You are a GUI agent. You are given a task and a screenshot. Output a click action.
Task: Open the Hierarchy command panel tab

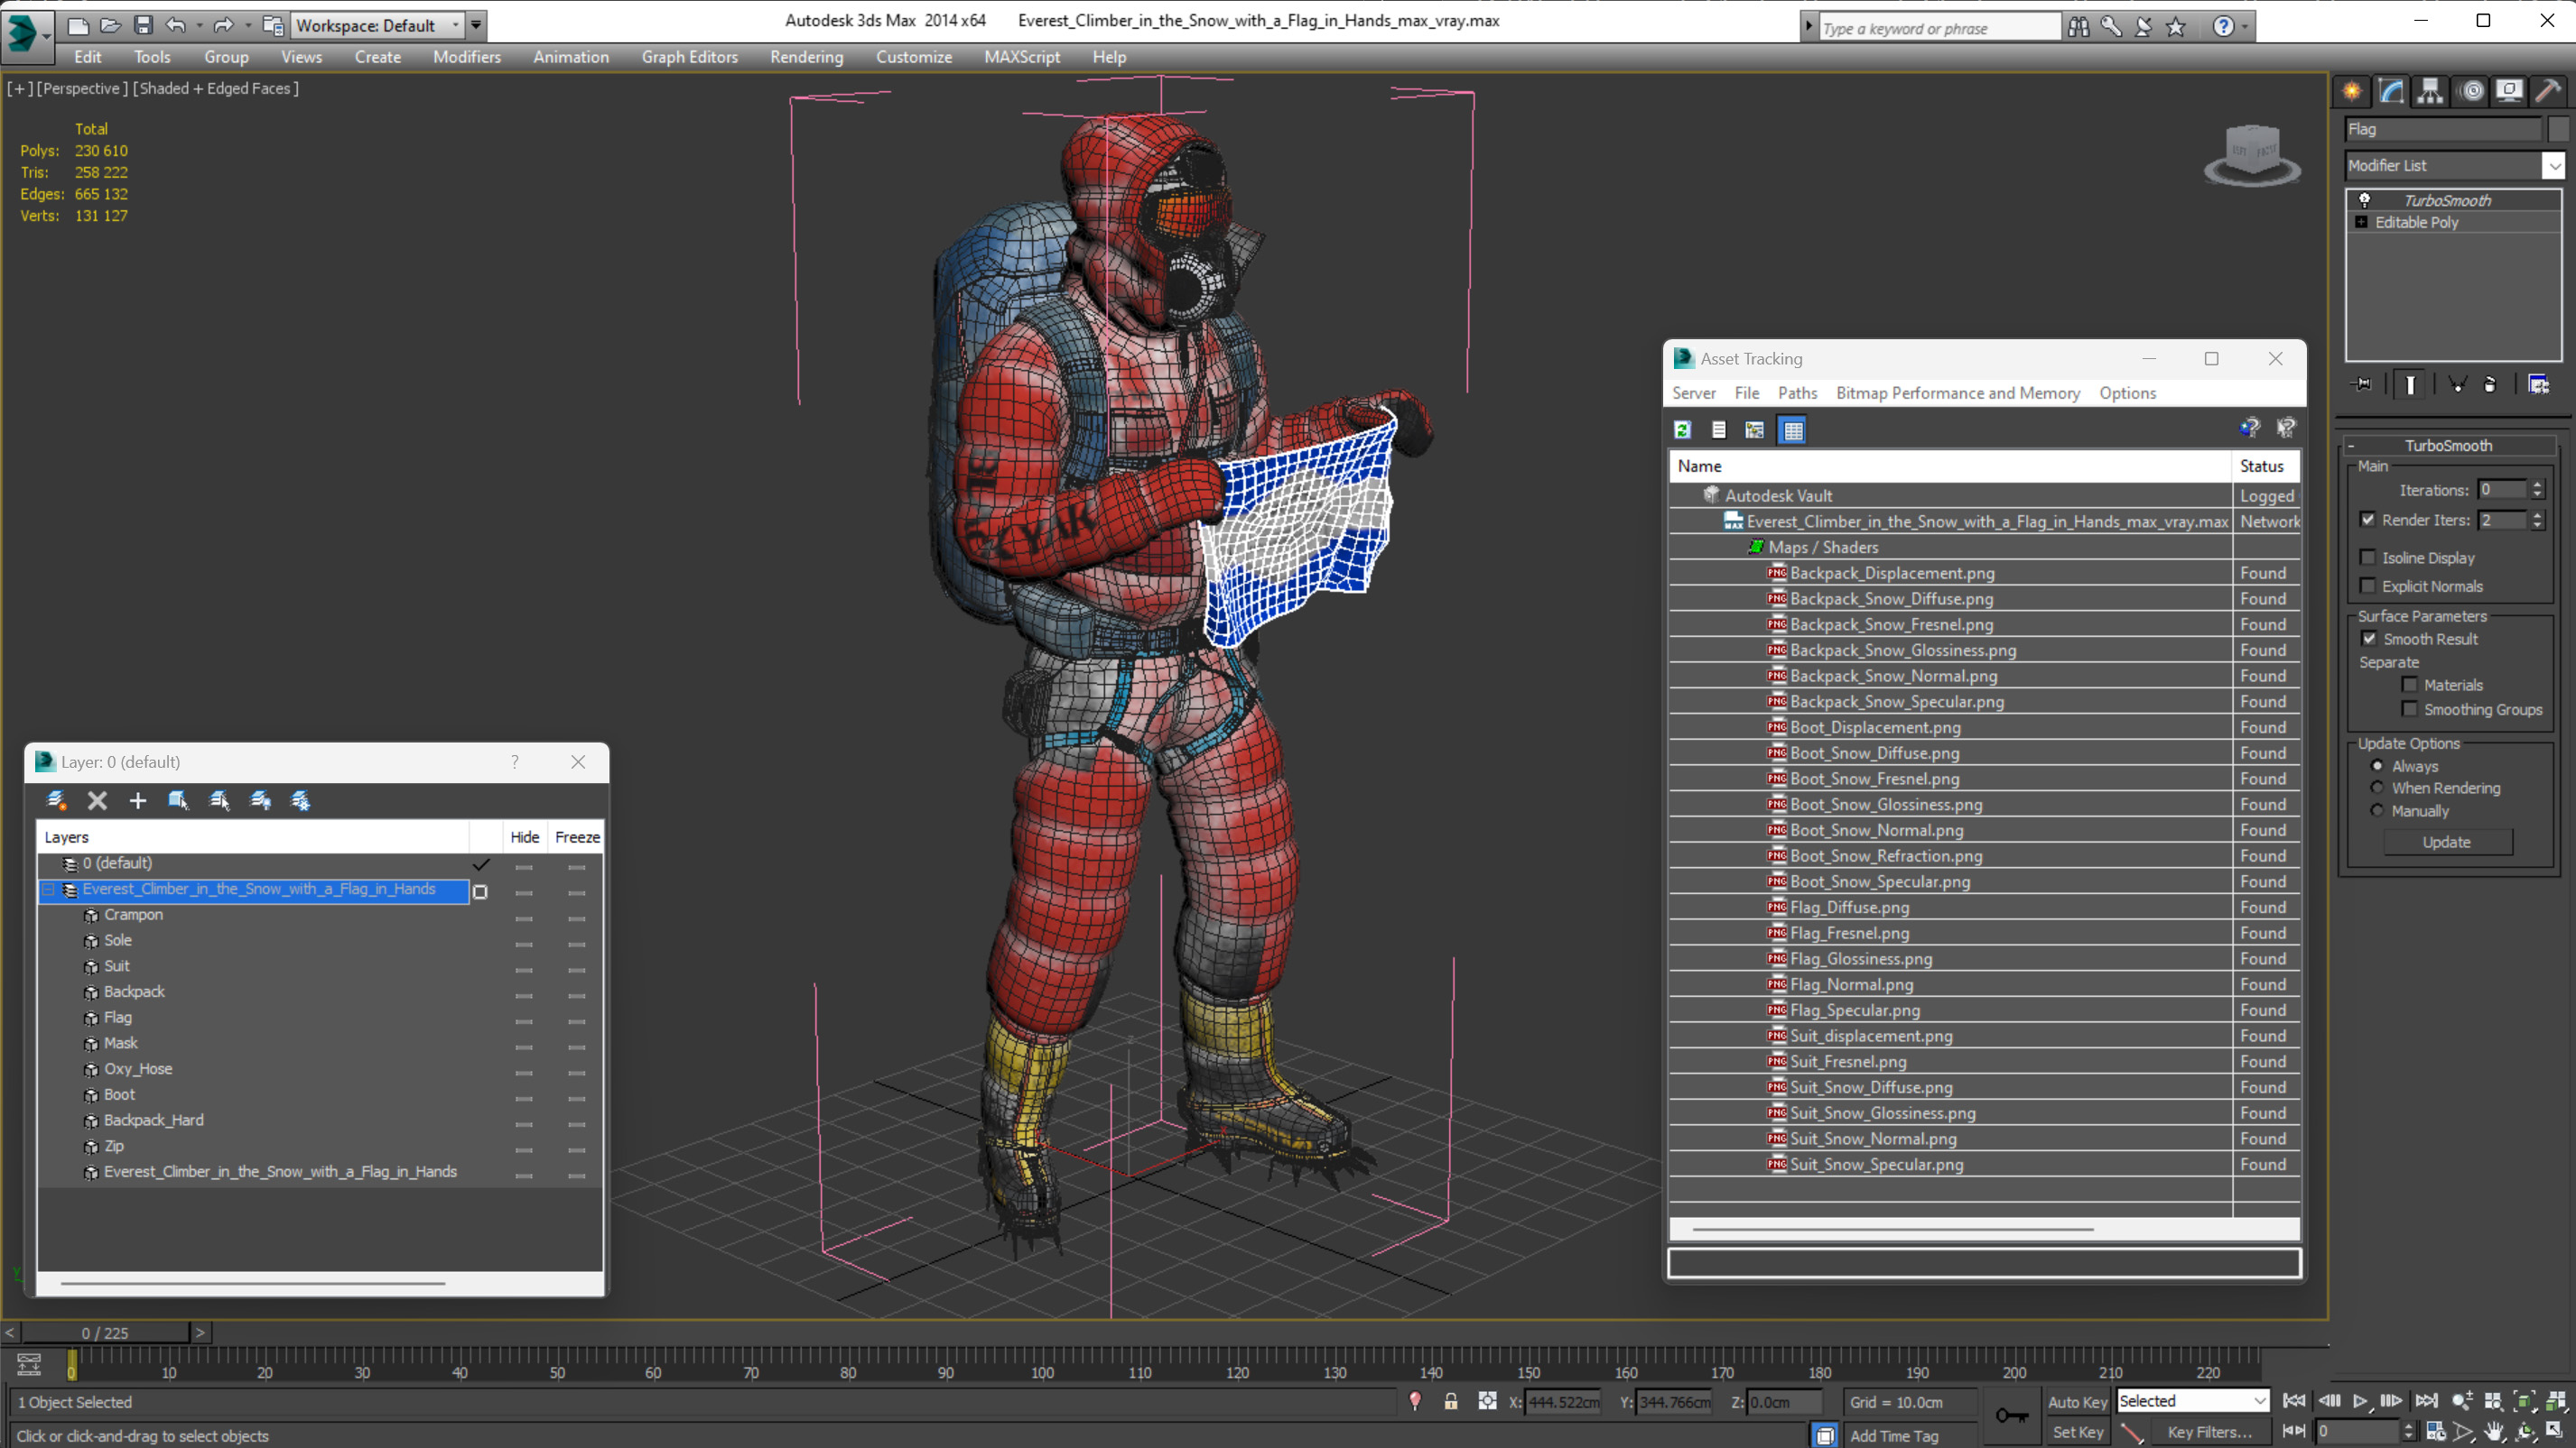point(2430,92)
